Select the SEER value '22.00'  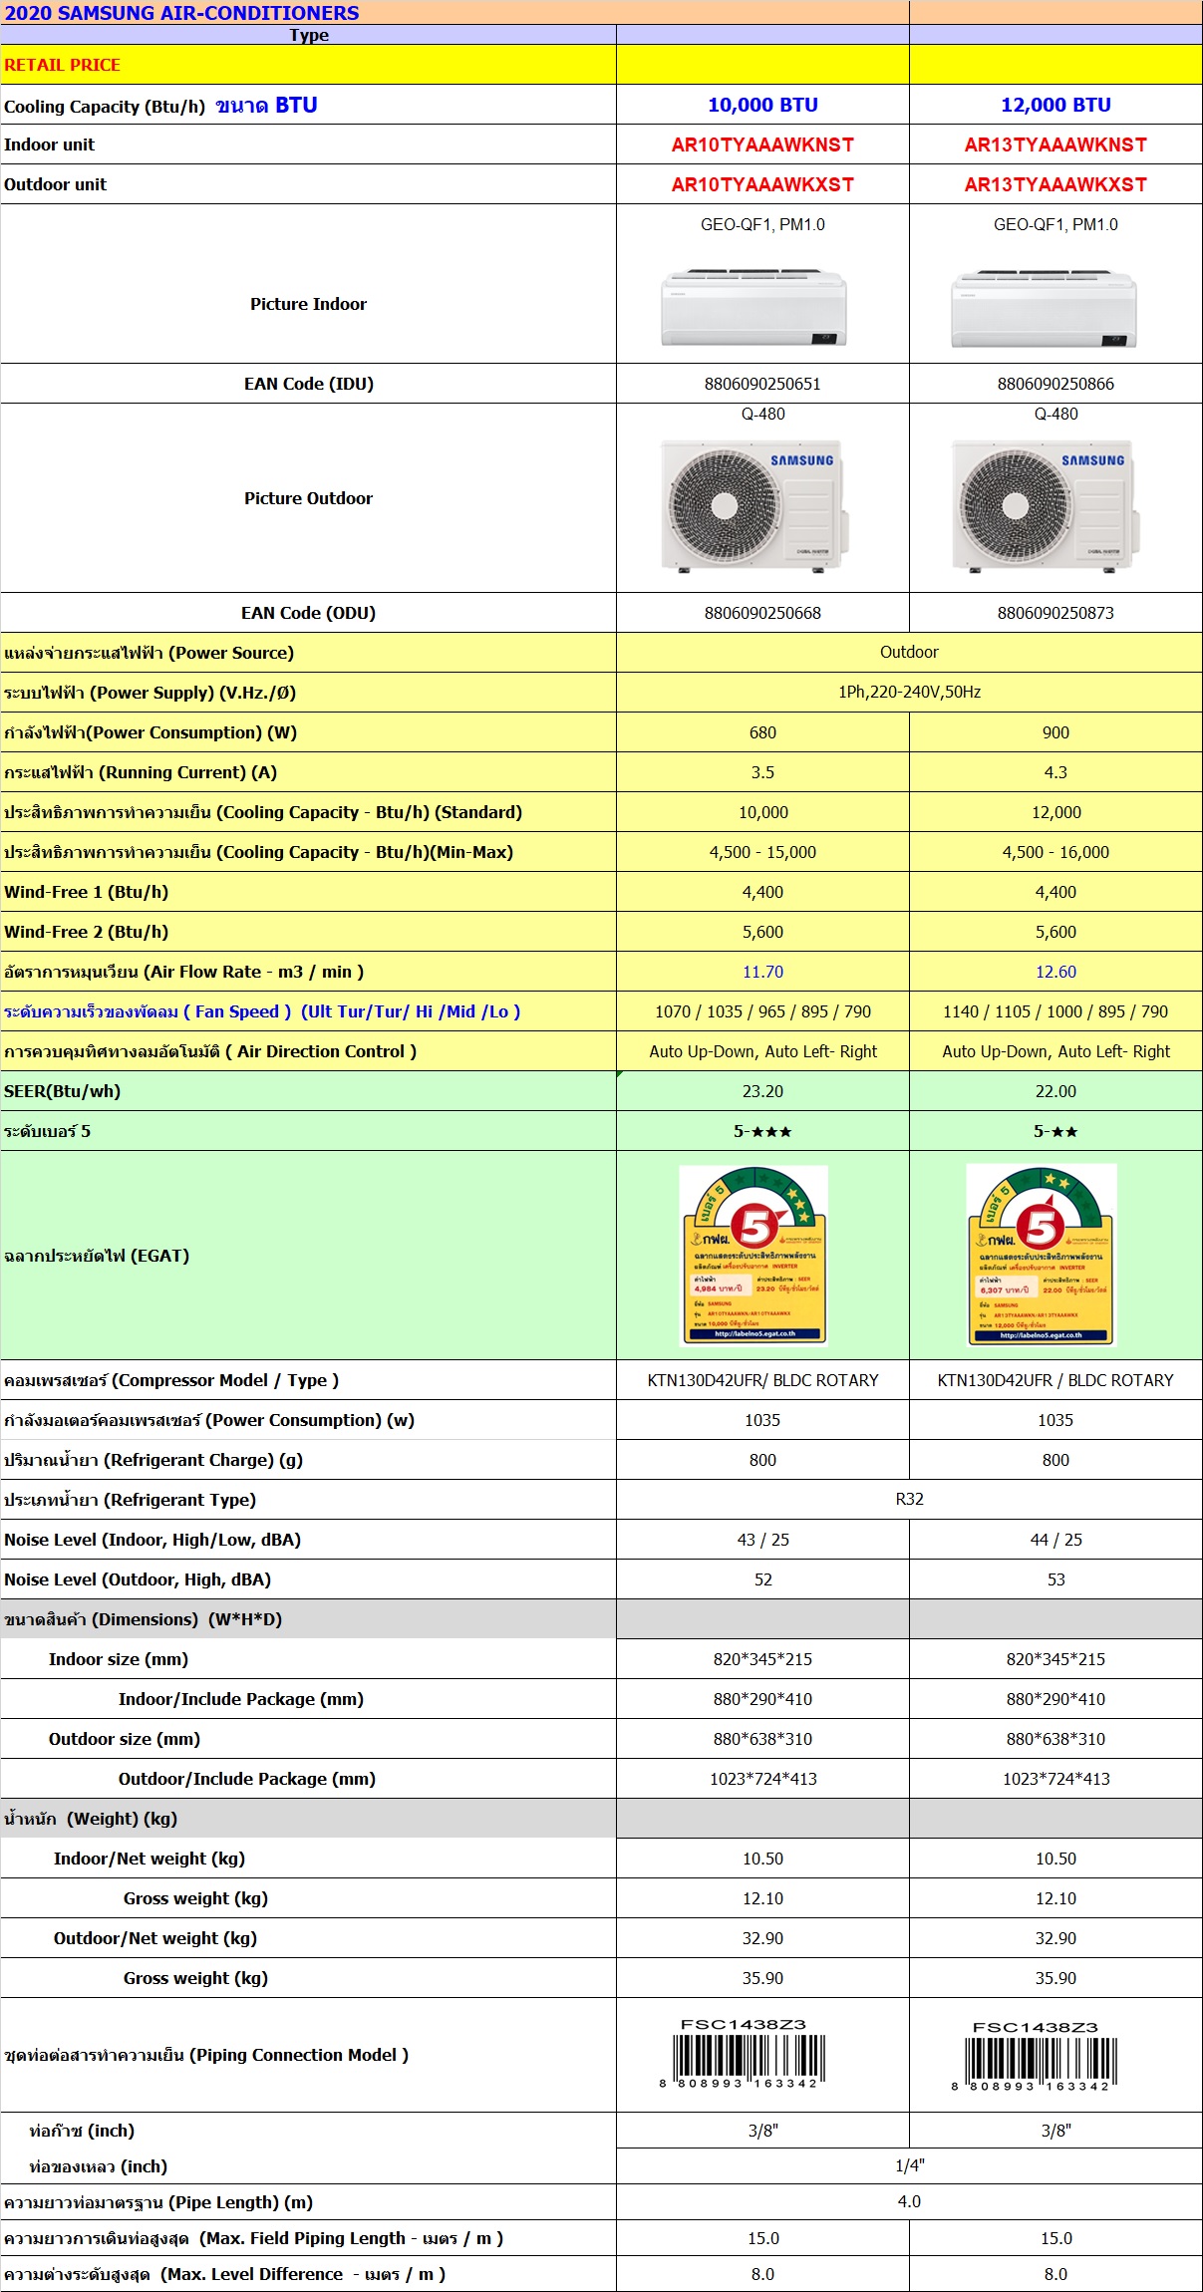point(1055,1091)
